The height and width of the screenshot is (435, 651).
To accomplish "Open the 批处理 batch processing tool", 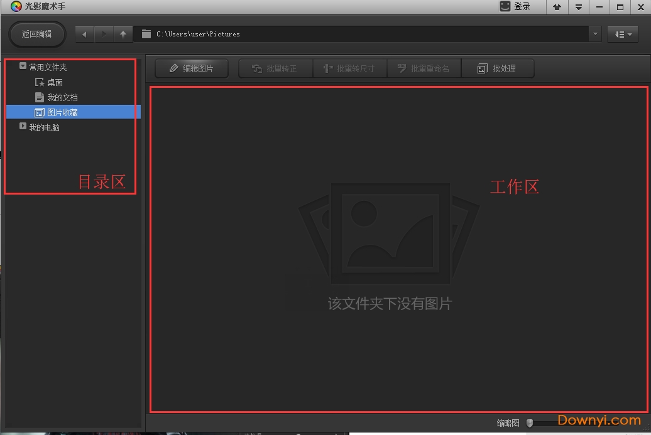I will 497,68.
